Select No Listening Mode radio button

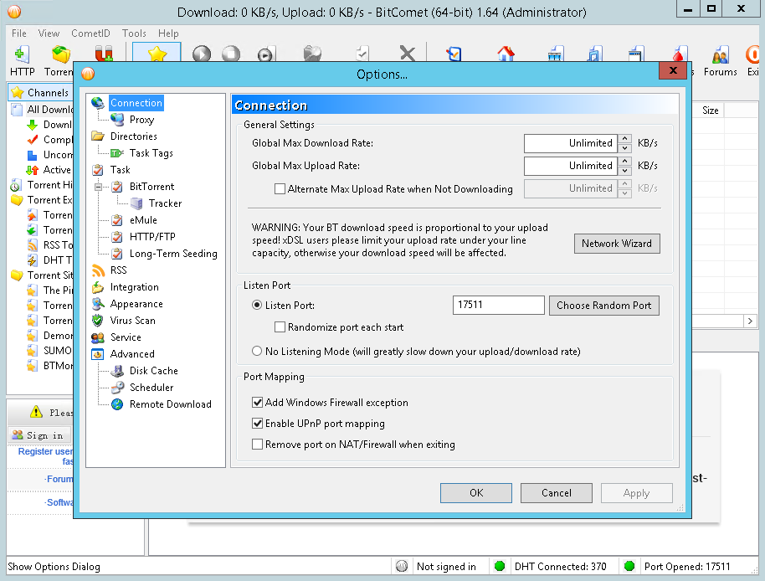coord(257,351)
